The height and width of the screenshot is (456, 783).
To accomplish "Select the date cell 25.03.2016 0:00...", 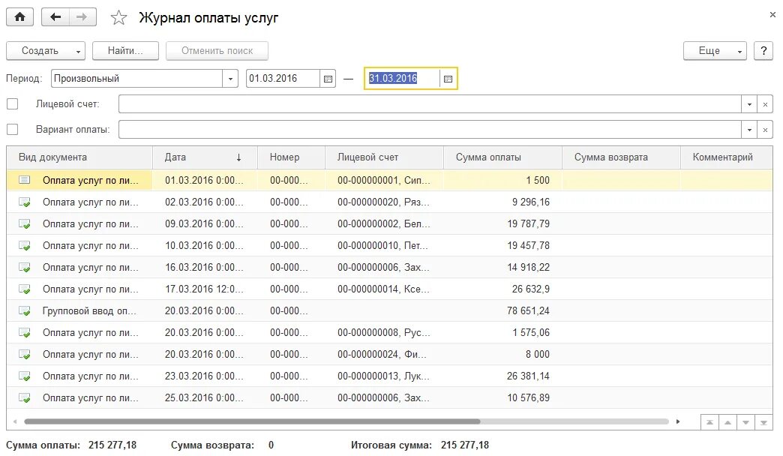I will (x=204, y=398).
